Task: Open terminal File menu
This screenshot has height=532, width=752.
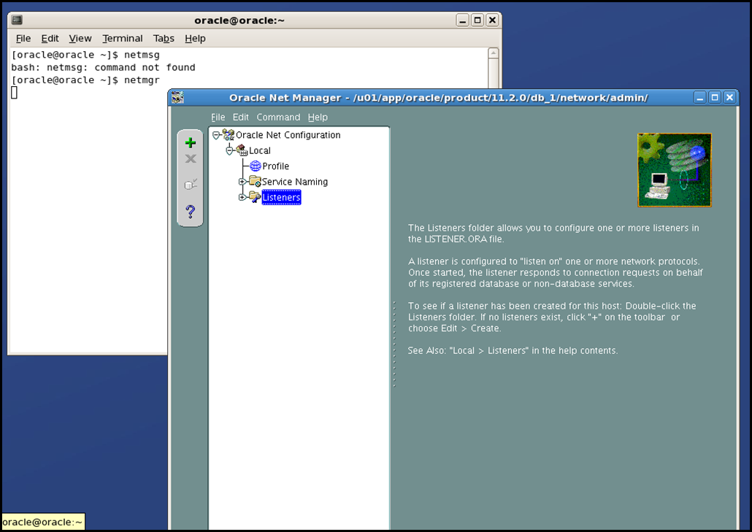Action: 23,39
